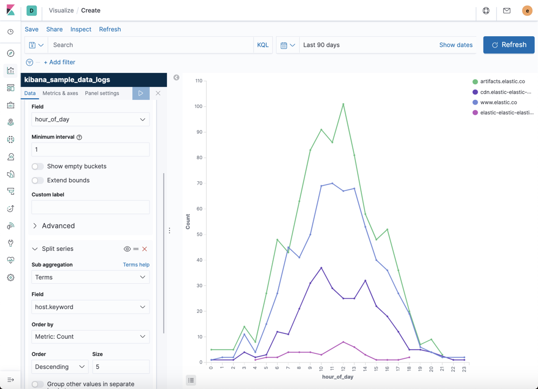
Task: Click the Custom label input field
Action: [91, 207]
